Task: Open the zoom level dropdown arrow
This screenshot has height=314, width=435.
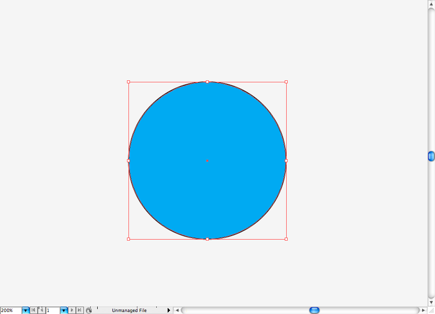Action: click(x=25, y=311)
